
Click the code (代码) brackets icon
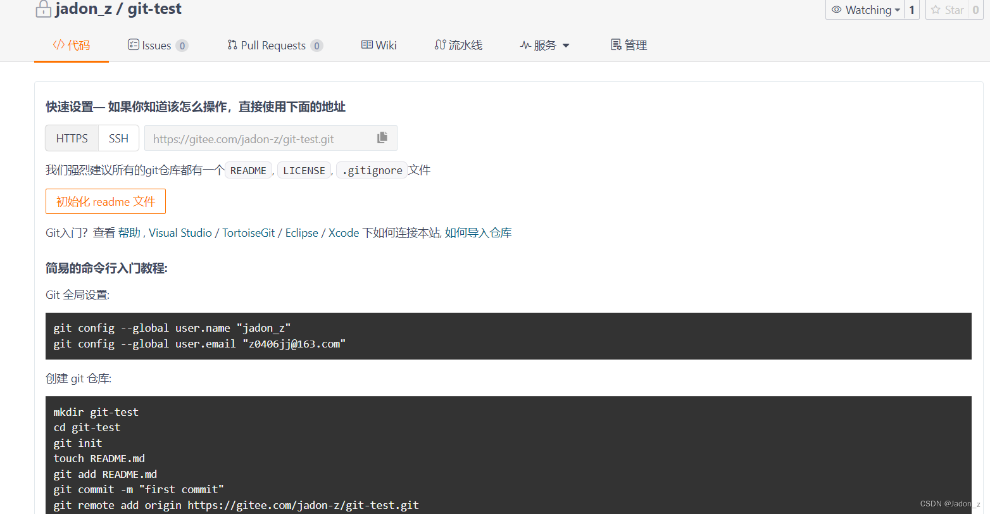click(58, 44)
